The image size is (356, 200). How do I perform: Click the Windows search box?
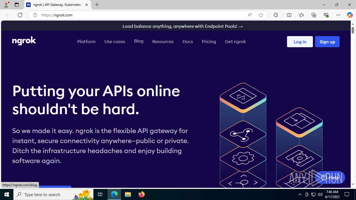(53, 194)
